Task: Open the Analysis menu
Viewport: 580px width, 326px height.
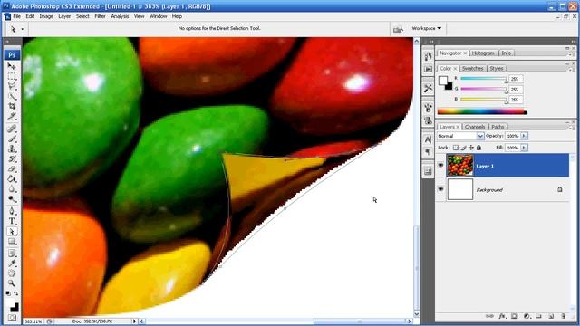Action: coord(120,16)
